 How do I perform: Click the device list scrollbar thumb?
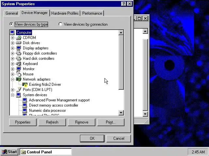tap(121, 62)
